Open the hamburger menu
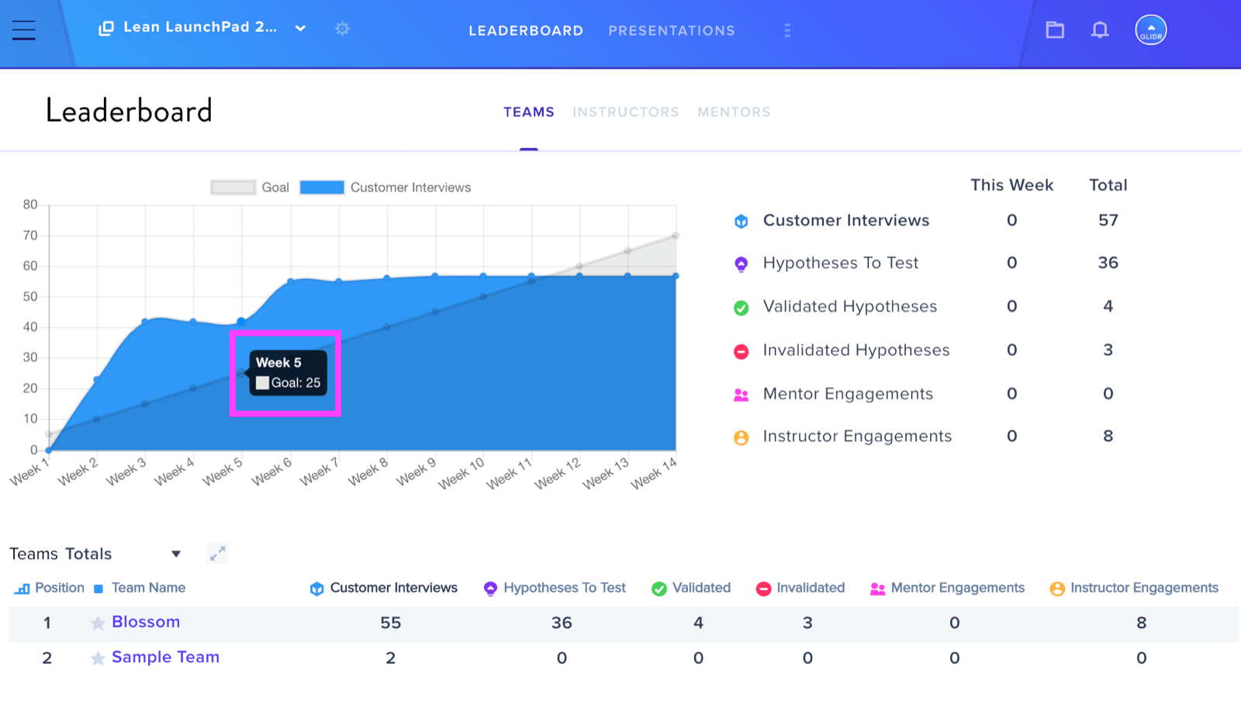 [x=23, y=30]
